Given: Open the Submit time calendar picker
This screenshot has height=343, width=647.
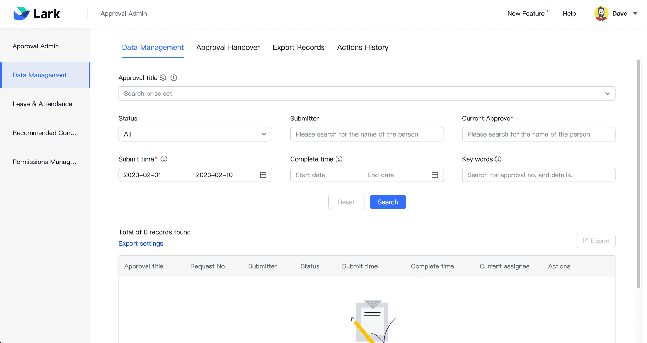Looking at the screenshot, I should [263, 175].
